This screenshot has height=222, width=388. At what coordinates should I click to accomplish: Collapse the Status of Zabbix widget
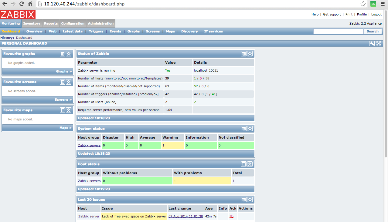point(250,54)
